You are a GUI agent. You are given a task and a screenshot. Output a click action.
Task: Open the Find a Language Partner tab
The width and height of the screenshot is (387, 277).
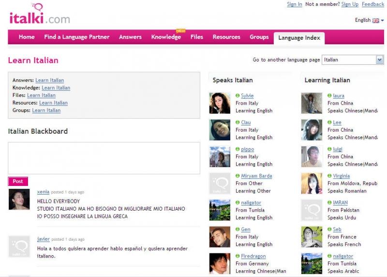(76, 37)
